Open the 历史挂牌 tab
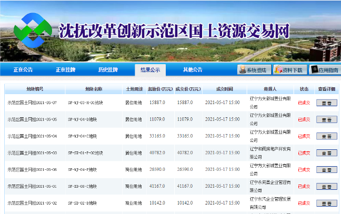341x214 pixels. 108,70
